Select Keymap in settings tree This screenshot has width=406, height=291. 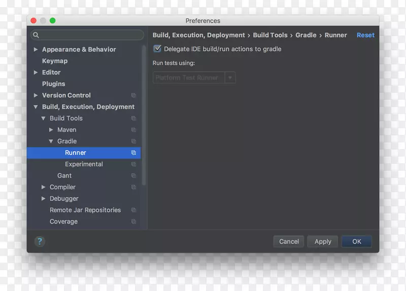point(55,61)
